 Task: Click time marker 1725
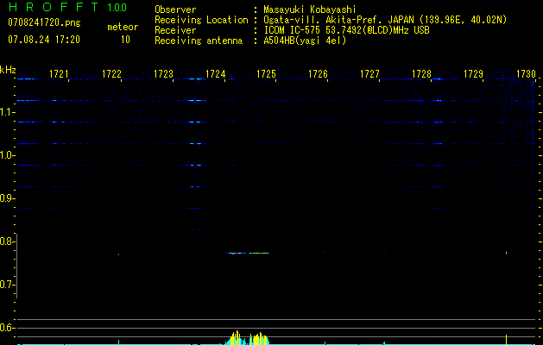coord(266,74)
